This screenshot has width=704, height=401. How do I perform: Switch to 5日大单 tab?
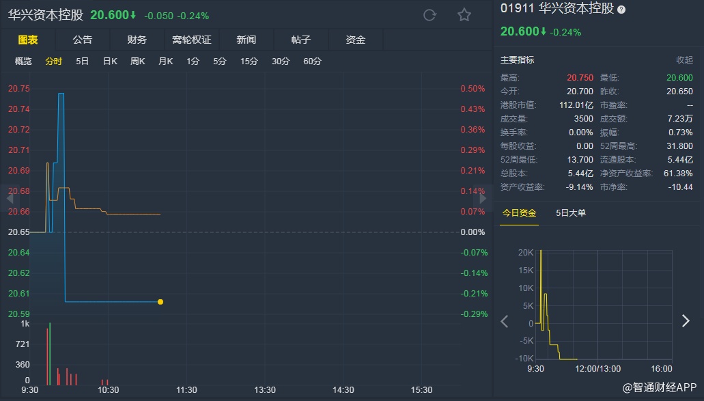tap(571, 212)
